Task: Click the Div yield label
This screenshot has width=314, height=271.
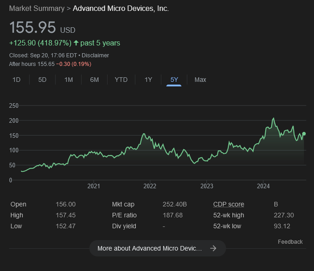Action: point(124,226)
